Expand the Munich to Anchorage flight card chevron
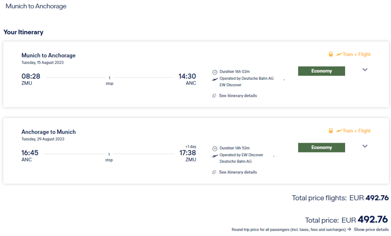 365,70
